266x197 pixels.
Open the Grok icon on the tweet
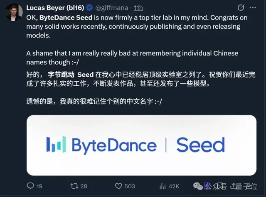tap(240, 8)
